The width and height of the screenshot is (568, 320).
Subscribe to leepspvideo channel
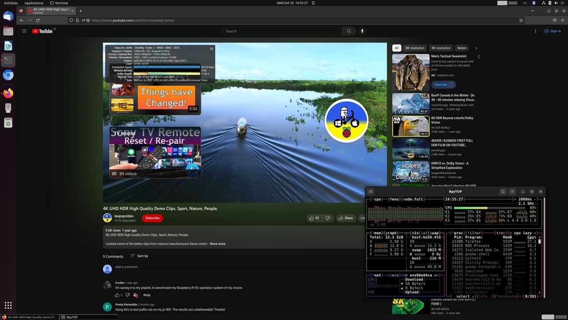click(x=152, y=218)
